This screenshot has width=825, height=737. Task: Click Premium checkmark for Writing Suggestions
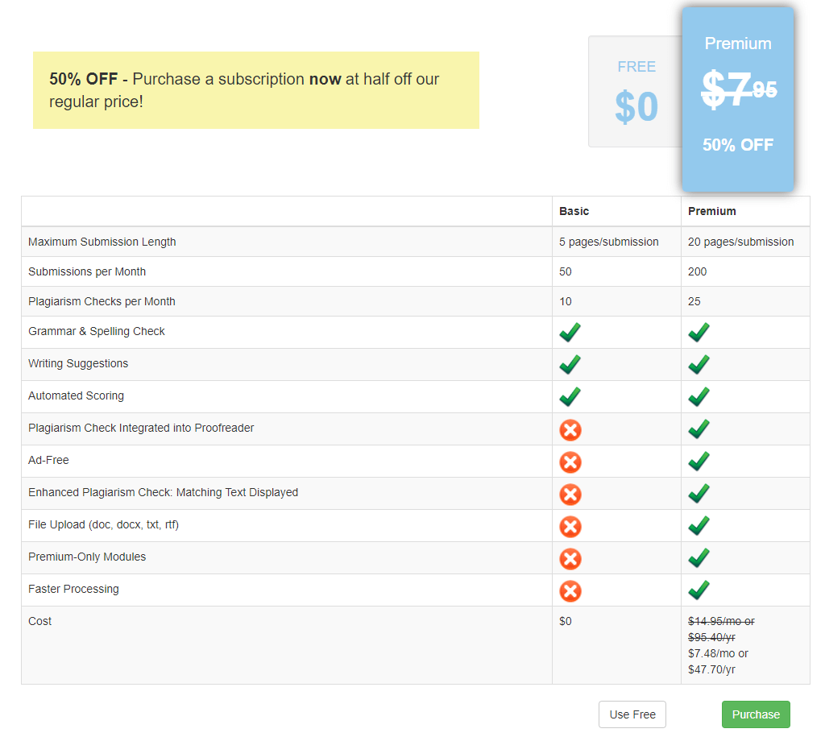tap(699, 364)
